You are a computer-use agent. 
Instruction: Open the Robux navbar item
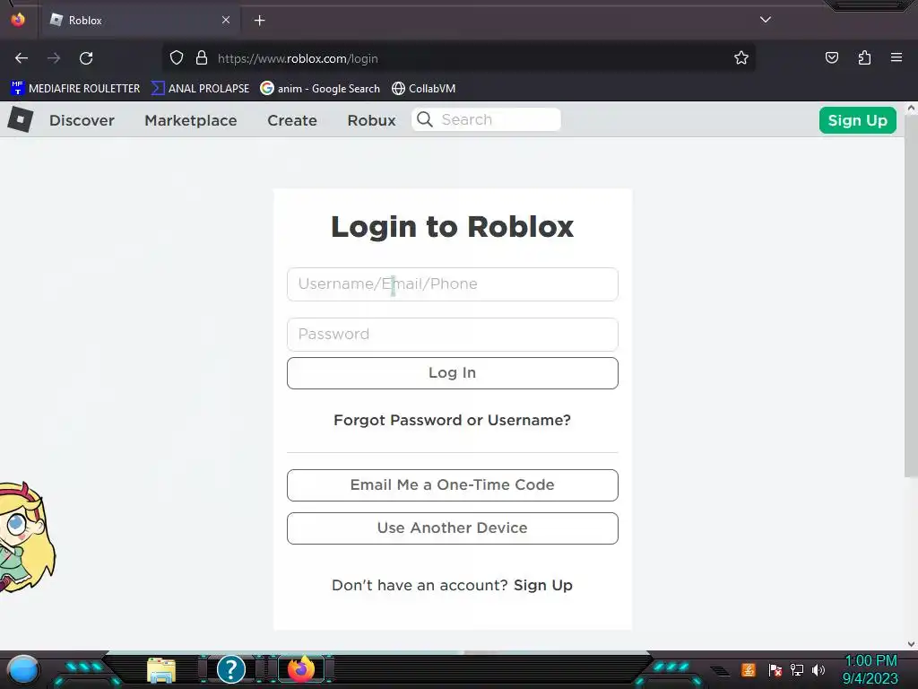pos(372,120)
